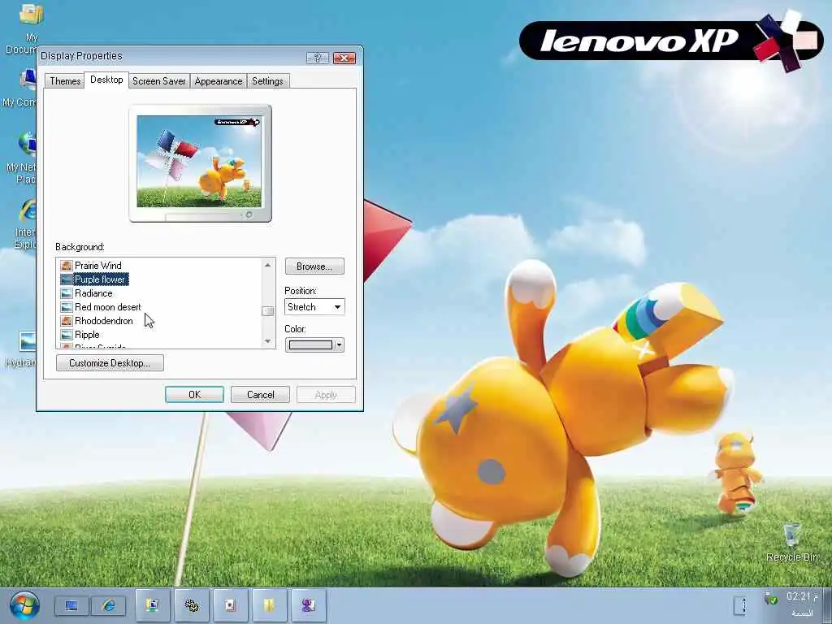Click the tray expander handle
Screen dimensions: 832x624
(x=740, y=605)
